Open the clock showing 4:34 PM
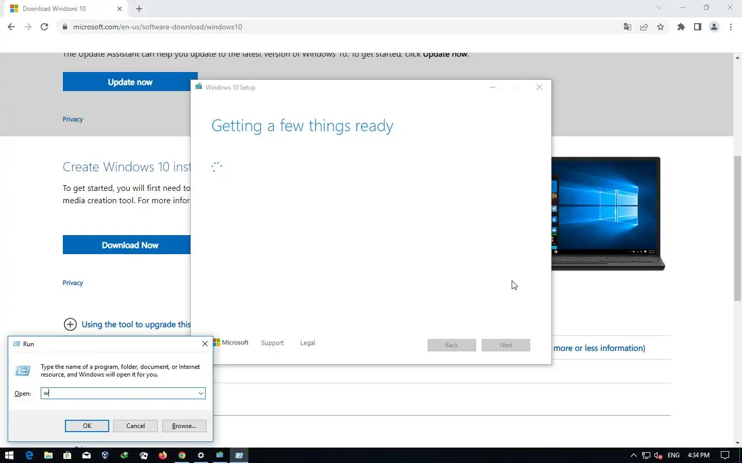The height and width of the screenshot is (463, 742). tap(698, 455)
